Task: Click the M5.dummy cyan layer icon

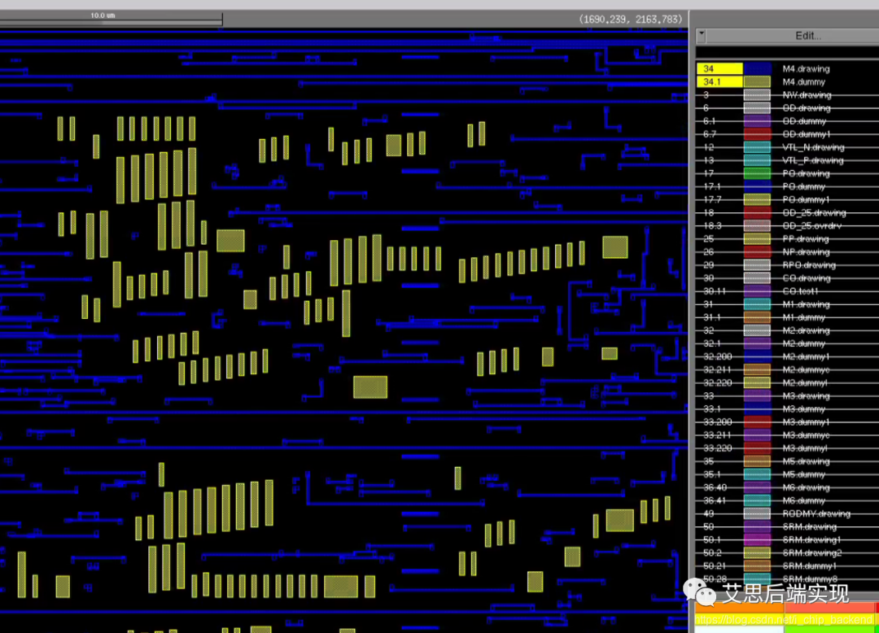Action: (757, 474)
